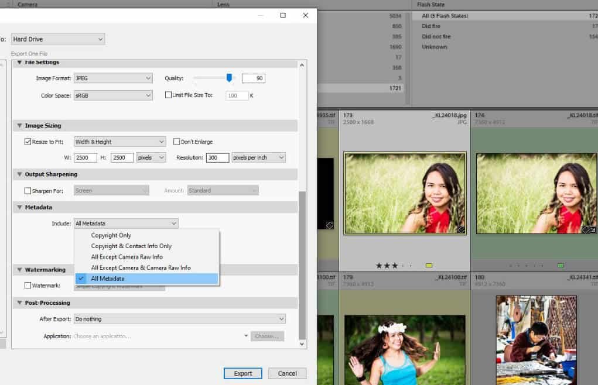The width and height of the screenshot is (598, 385).
Task: Open the Image Format JPEG dropdown
Action: click(113, 78)
